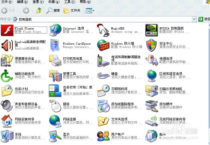Open NVIDIA 控制面板 icon
Viewport: 210px width, 145px height.
[x=152, y=30]
